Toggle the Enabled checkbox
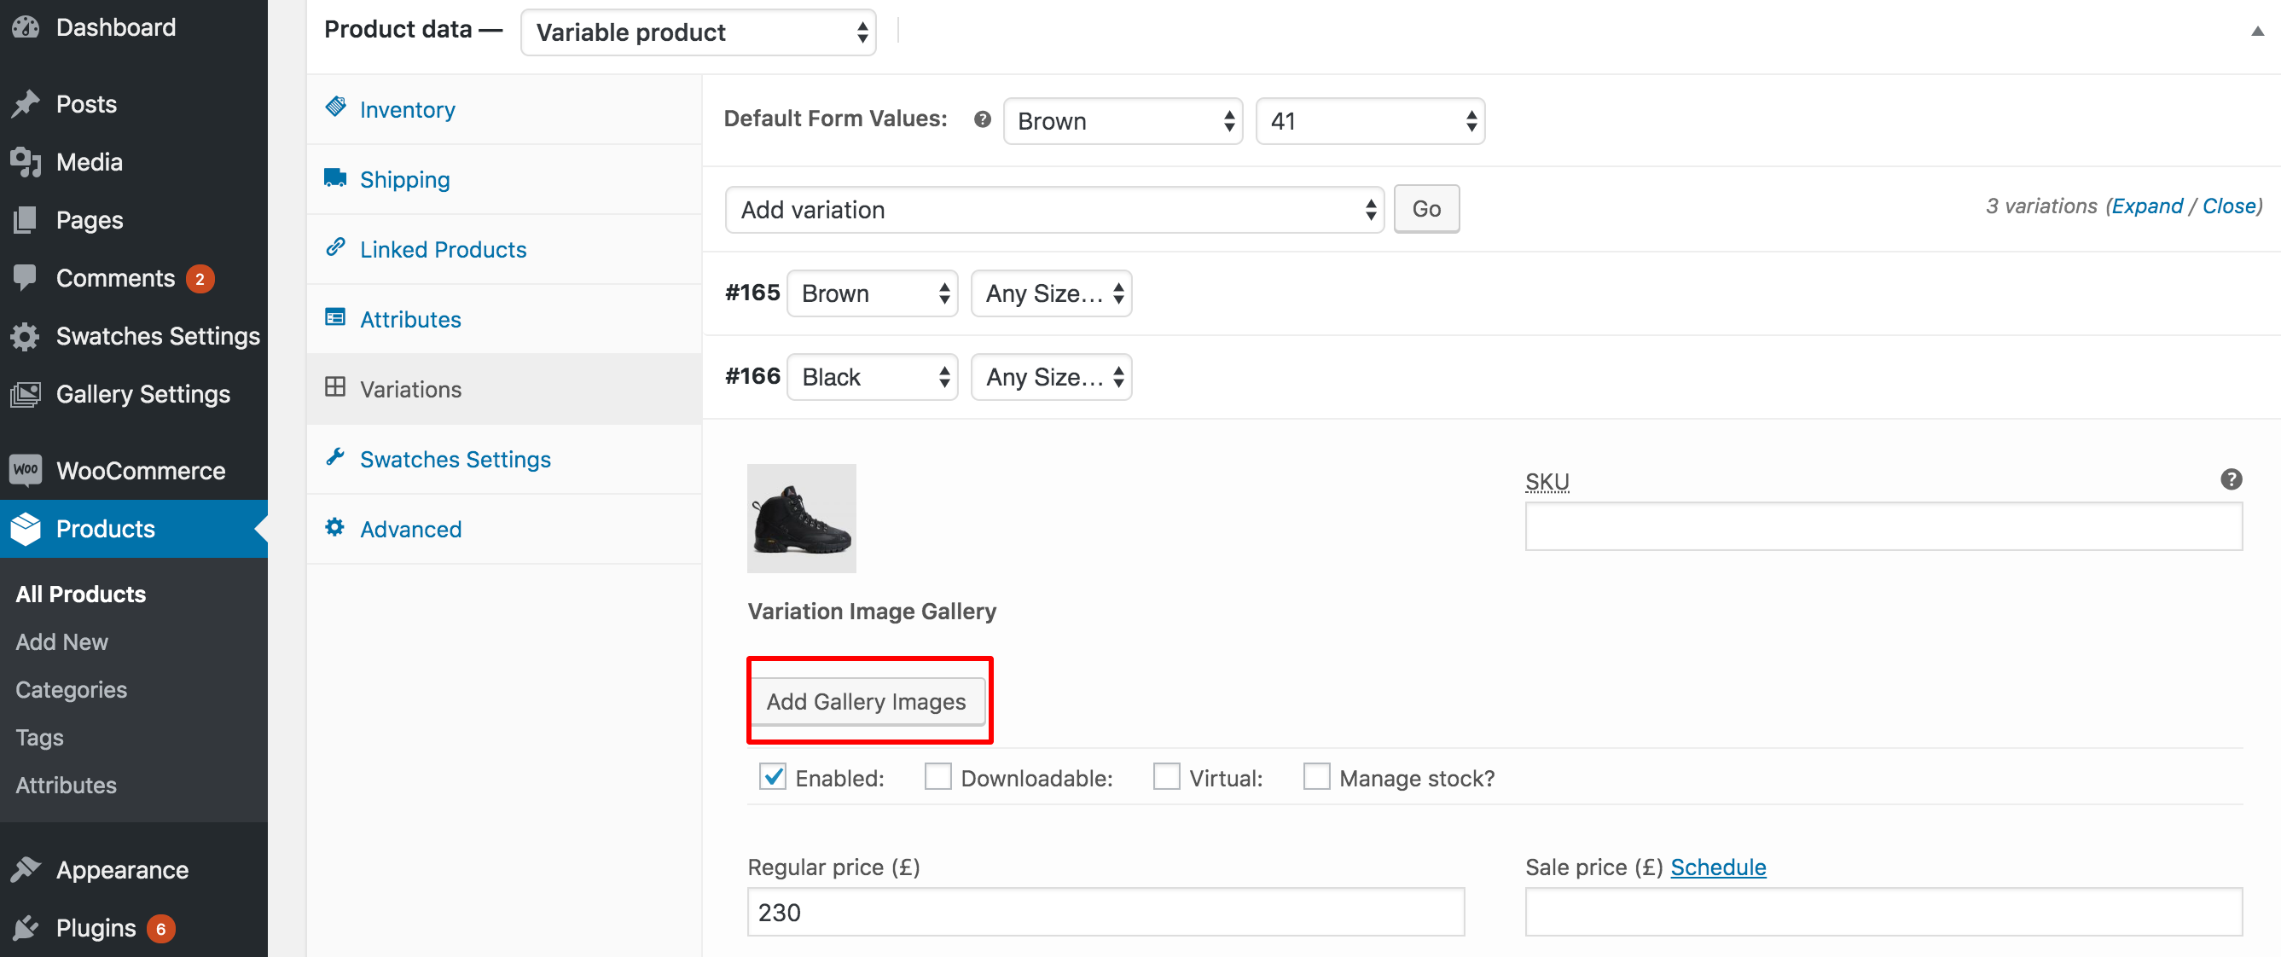This screenshot has width=2281, height=957. click(x=773, y=776)
